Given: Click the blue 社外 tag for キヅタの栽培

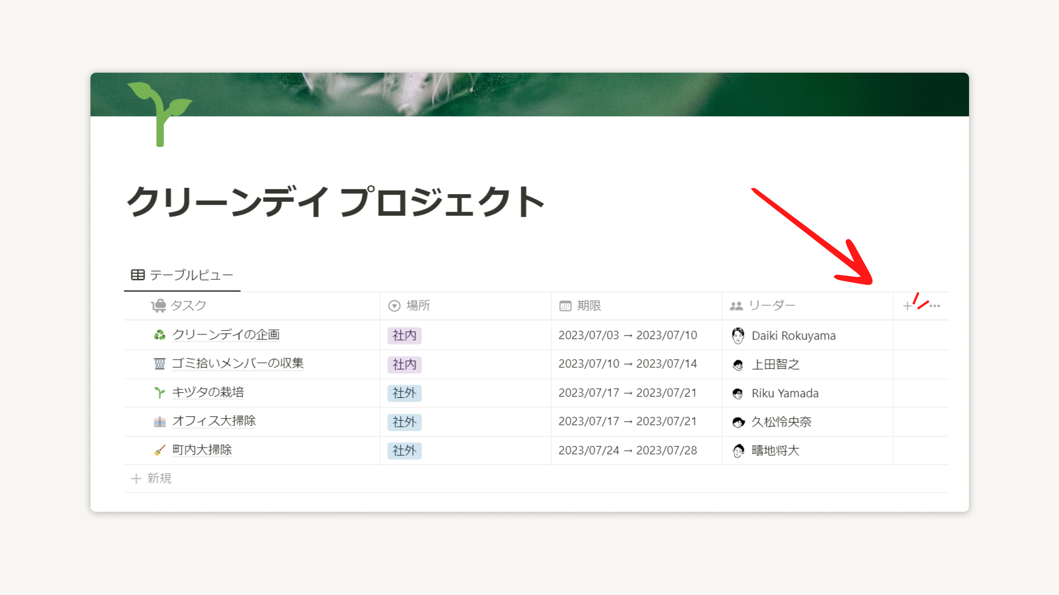Looking at the screenshot, I should pos(404,393).
